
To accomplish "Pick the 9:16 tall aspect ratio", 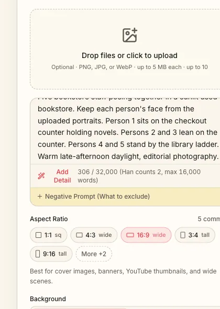I will click(x=51, y=254).
